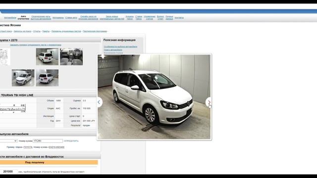Select the result value продан
This screenshot has height=178, width=317.
[86, 125]
